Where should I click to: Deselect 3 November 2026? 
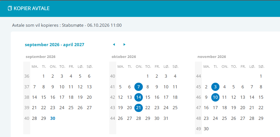click(x=215, y=87)
